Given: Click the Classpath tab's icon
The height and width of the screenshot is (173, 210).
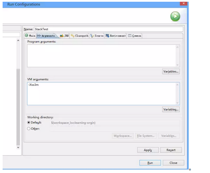Looking at the screenshot, I should click(73, 36).
